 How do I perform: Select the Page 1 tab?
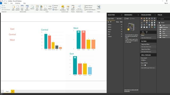click(x=7, y=91)
